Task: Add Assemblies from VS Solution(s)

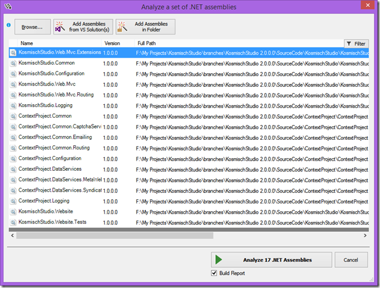Action: [x=83, y=27]
